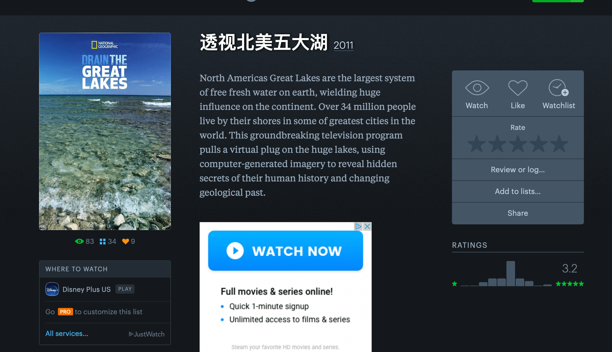This screenshot has height=352, width=612.
Task: Close the advertisement with X icon
Action: tap(367, 226)
